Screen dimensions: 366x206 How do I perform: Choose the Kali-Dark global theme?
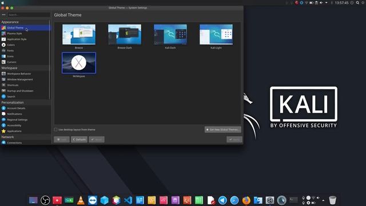coord(170,34)
